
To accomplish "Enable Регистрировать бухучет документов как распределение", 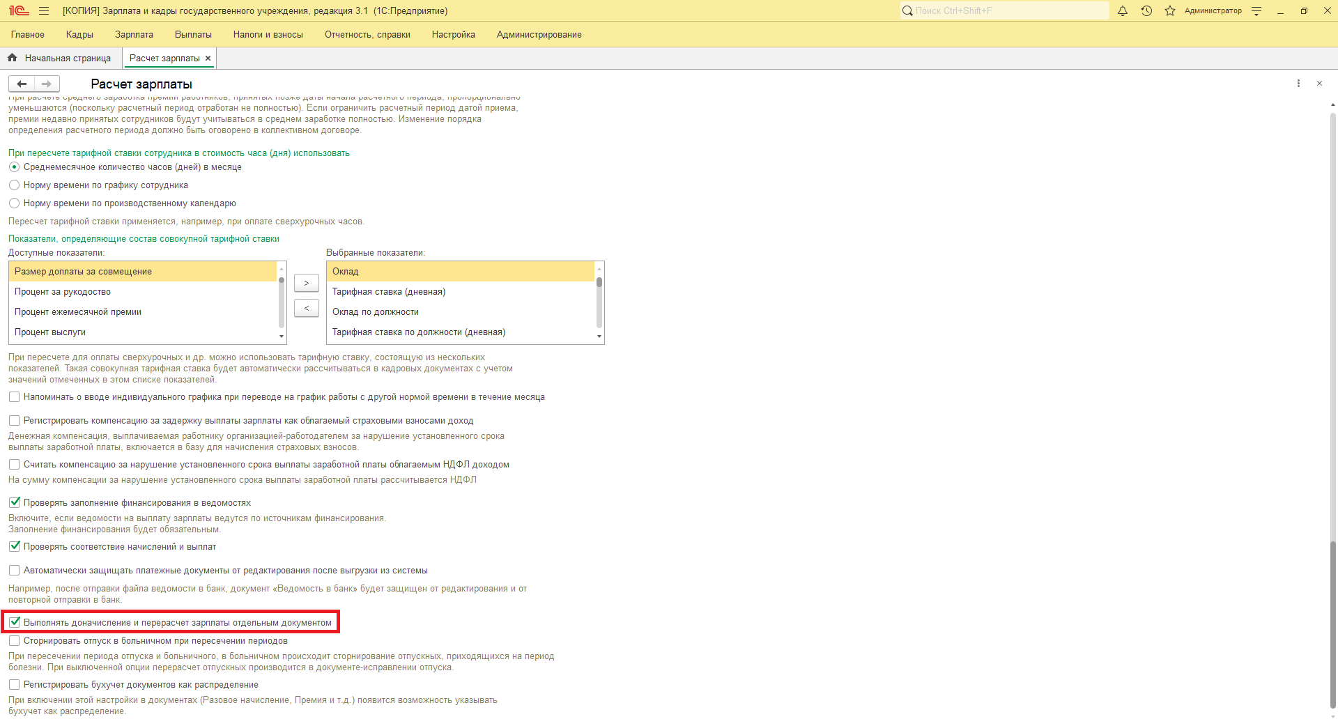I will (14, 685).
